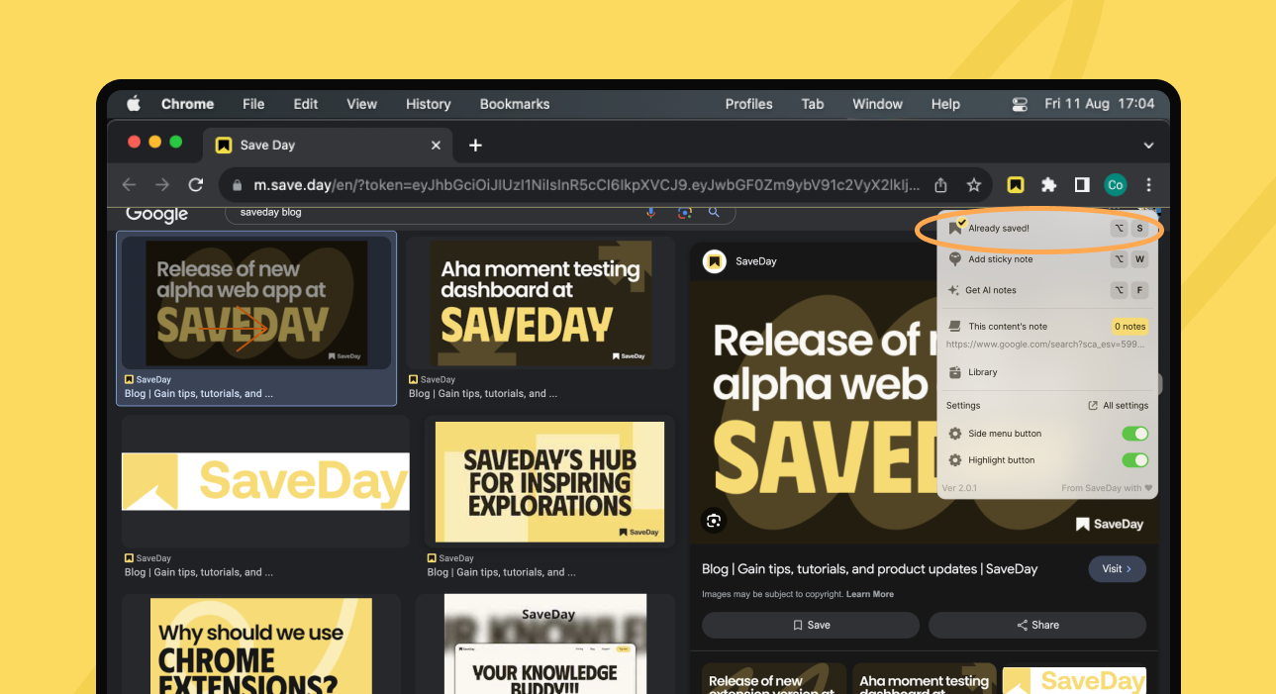This screenshot has width=1276, height=694.
Task: Open the Bookmarks menu
Action: point(515,104)
